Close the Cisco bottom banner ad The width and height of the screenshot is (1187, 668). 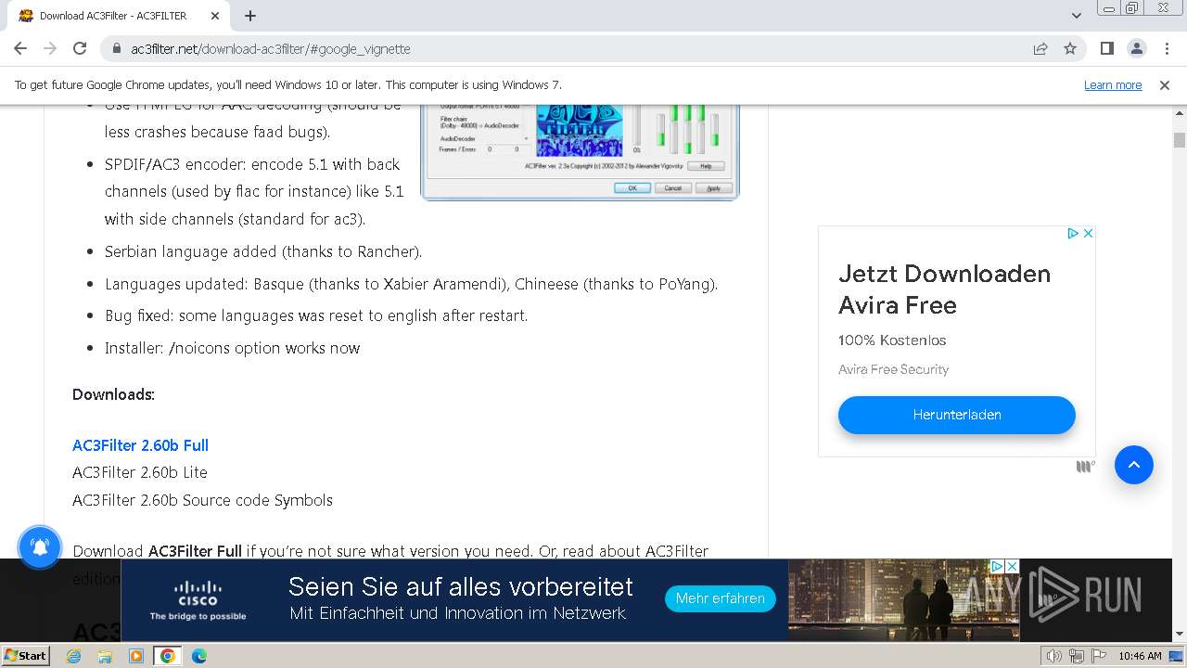click(1013, 566)
